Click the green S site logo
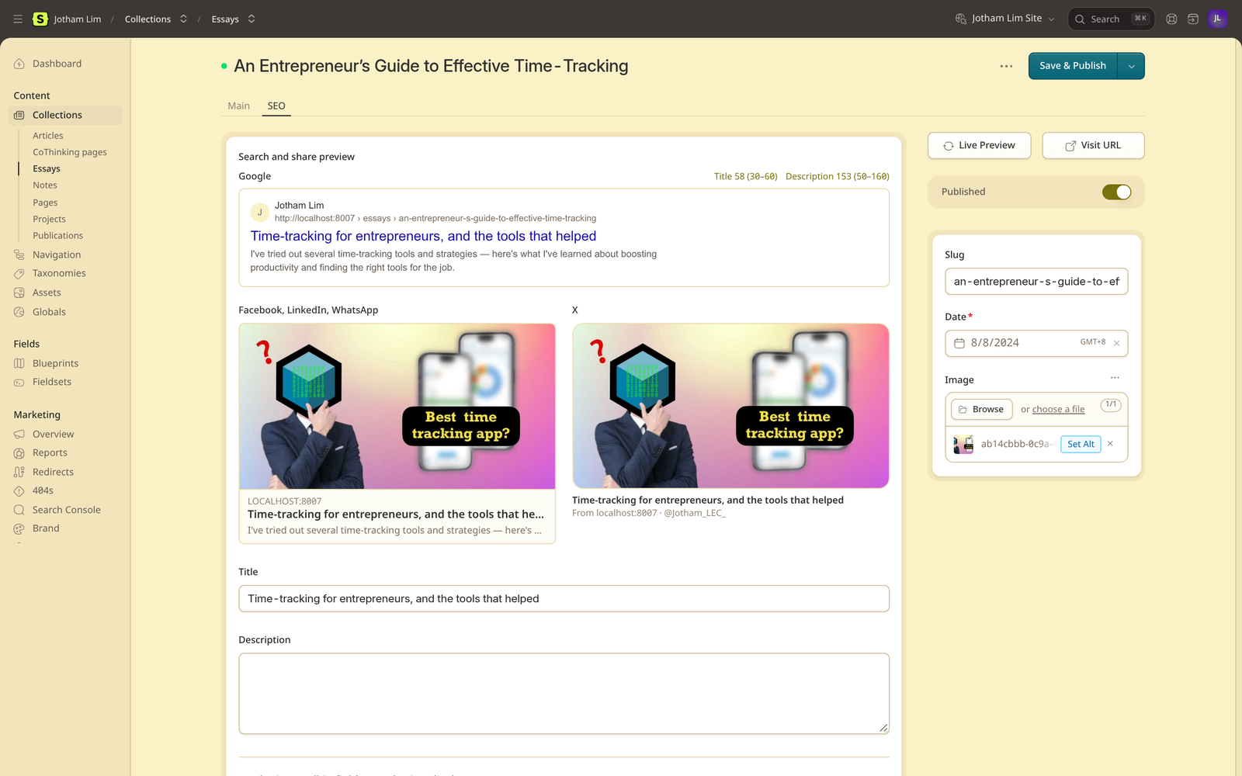Viewport: 1242px width, 776px height. click(40, 19)
